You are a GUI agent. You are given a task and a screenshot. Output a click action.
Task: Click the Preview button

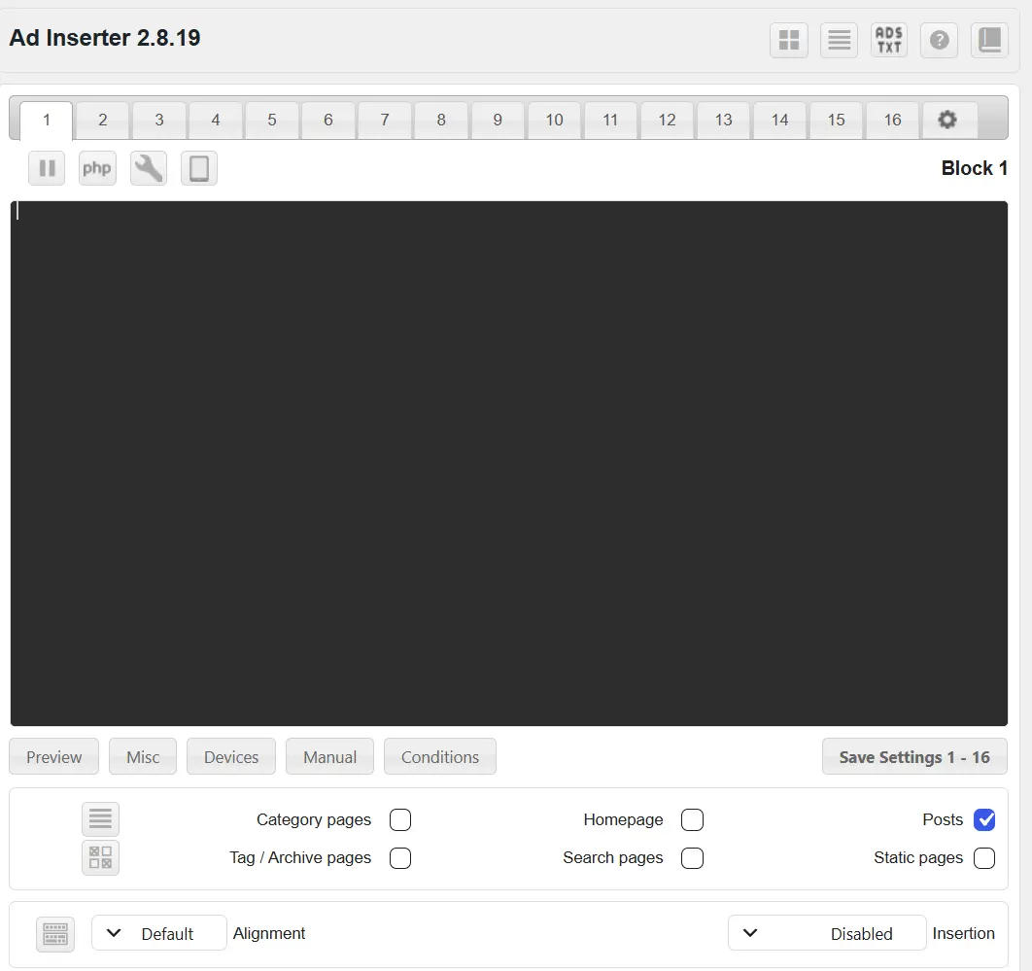coord(54,757)
